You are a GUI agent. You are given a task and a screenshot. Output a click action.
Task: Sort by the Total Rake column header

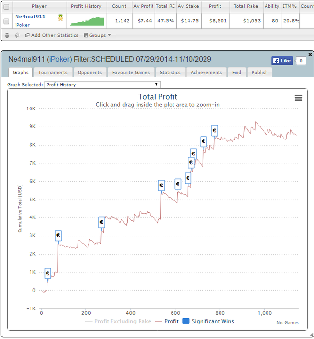tap(246, 6)
